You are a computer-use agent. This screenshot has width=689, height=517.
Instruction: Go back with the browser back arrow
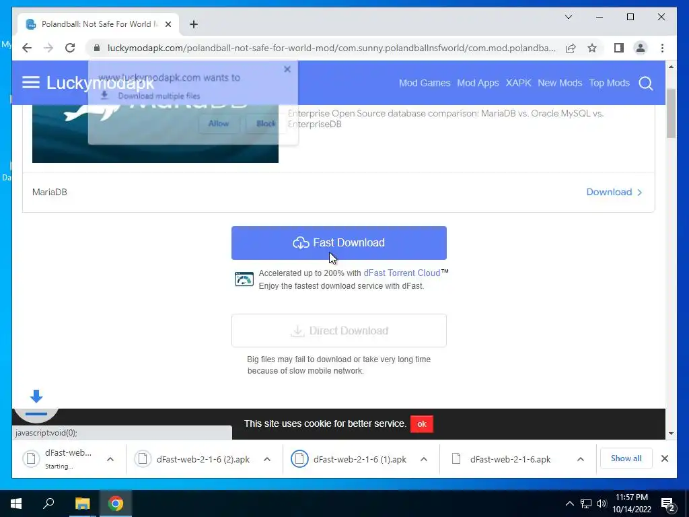pos(27,48)
